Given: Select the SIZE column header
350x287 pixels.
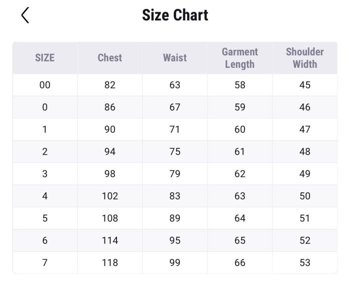Looking at the screenshot, I should [x=44, y=58].
